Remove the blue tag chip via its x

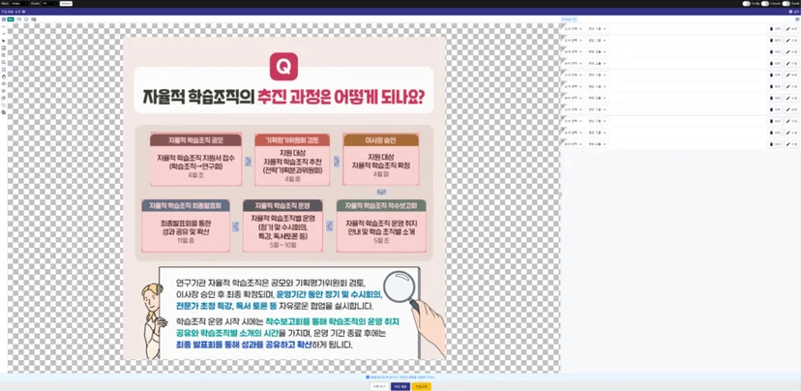tap(575, 19)
